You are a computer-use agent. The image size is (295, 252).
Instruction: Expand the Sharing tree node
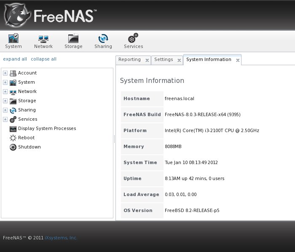[5, 110]
